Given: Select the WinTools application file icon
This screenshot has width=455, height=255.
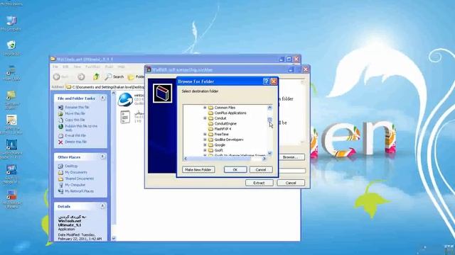Looking at the screenshot, I should (x=125, y=99).
